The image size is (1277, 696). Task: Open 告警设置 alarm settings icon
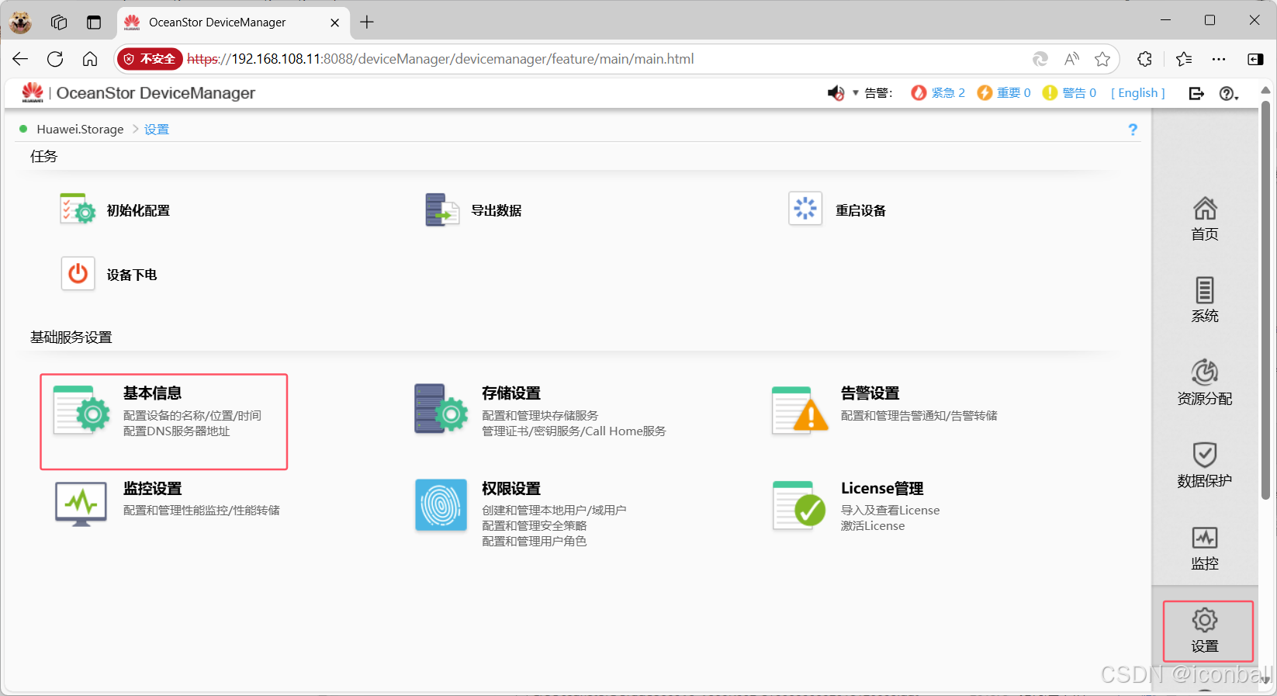800,410
